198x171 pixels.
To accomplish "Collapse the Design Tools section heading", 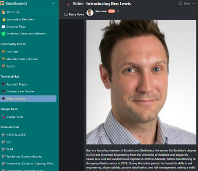I will [9, 109].
